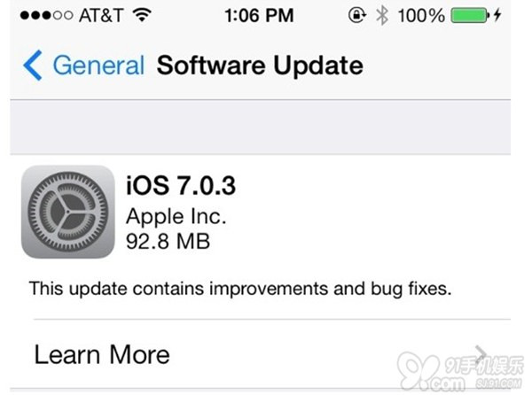Tap the update description text
Image resolution: width=532 pixels, height=395 pixels.
coord(240,289)
